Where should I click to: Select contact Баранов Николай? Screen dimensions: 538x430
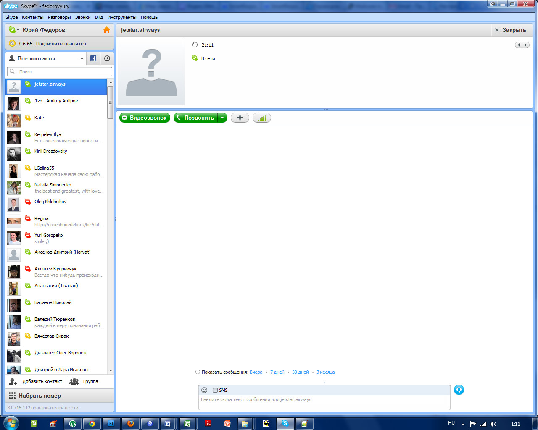click(x=57, y=305)
